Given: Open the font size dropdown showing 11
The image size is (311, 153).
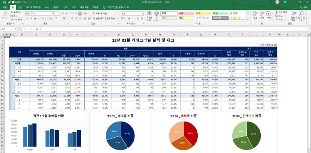Looking at the screenshot, I should pyautogui.click(x=59, y=14).
